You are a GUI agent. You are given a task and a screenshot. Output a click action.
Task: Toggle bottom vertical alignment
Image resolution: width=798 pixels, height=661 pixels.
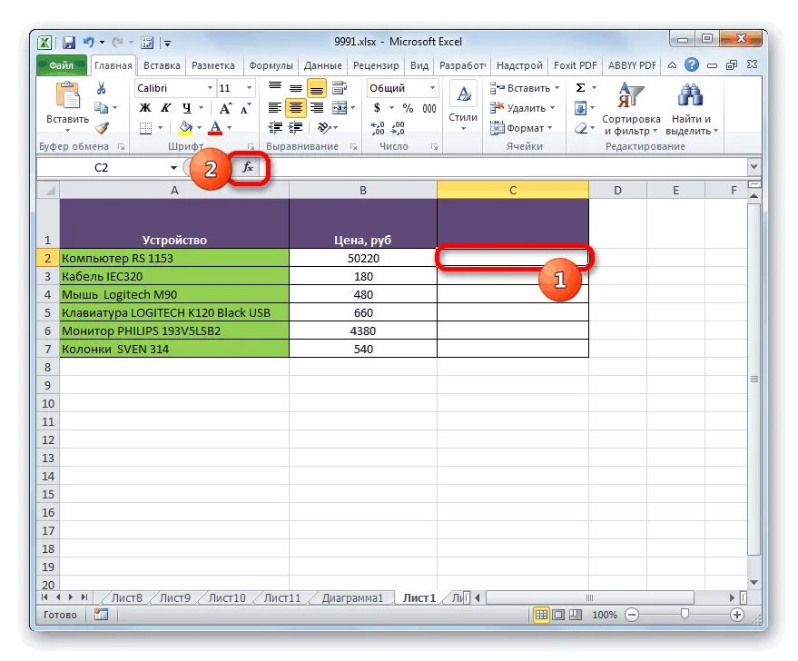tap(317, 88)
